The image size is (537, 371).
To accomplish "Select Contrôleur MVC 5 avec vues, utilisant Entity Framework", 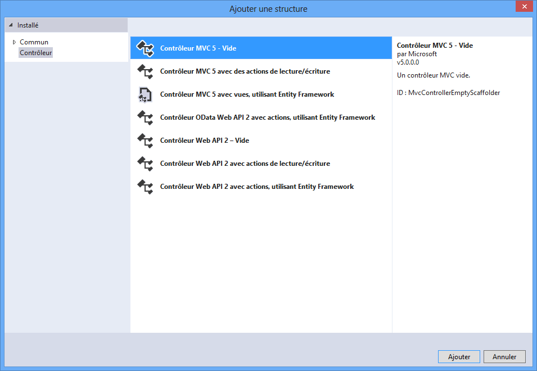I will point(261,94).
